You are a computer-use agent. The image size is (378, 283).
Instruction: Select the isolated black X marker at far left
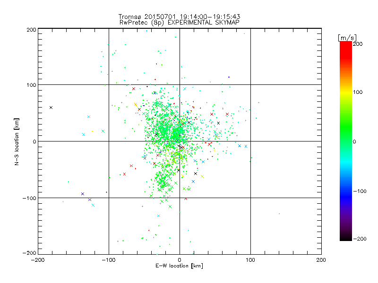coord(51,108)
